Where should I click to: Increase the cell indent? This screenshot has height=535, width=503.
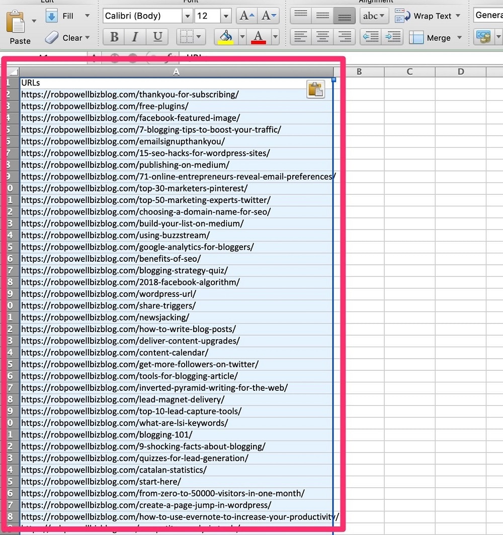click(x=393, y=37)
